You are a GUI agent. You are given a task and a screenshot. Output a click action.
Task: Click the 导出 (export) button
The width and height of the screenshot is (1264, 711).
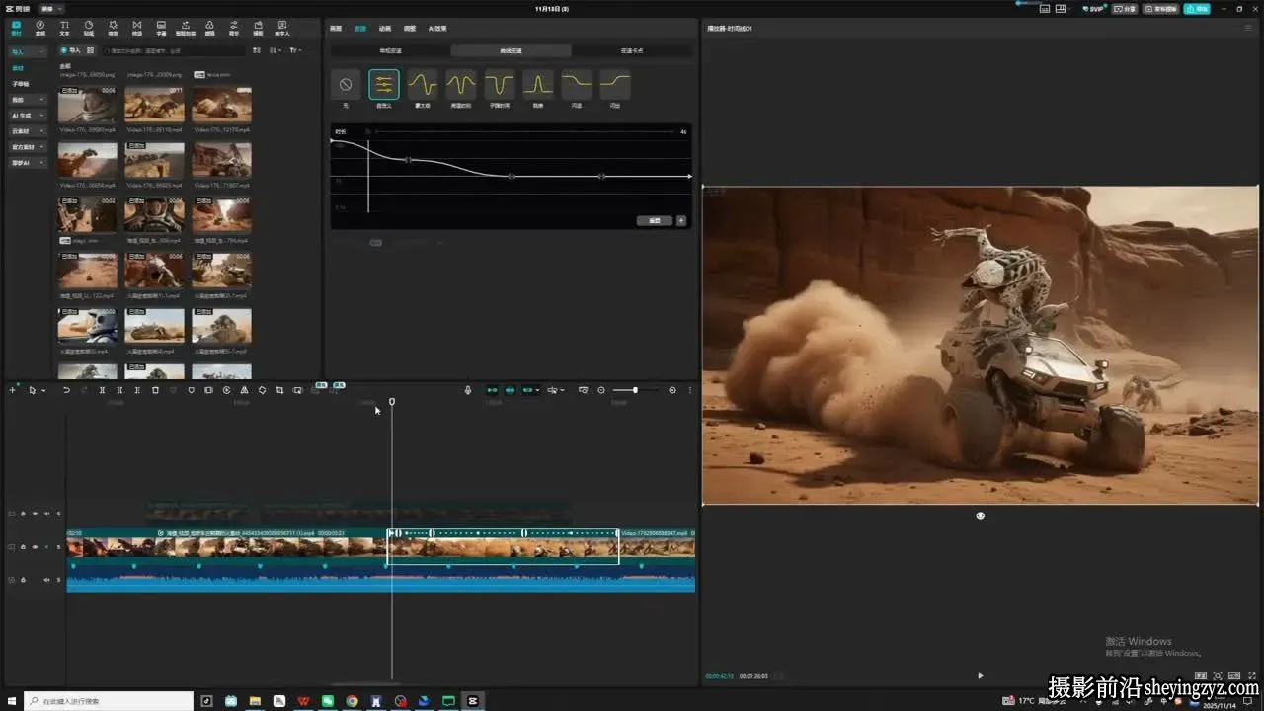coord(1197,9)
